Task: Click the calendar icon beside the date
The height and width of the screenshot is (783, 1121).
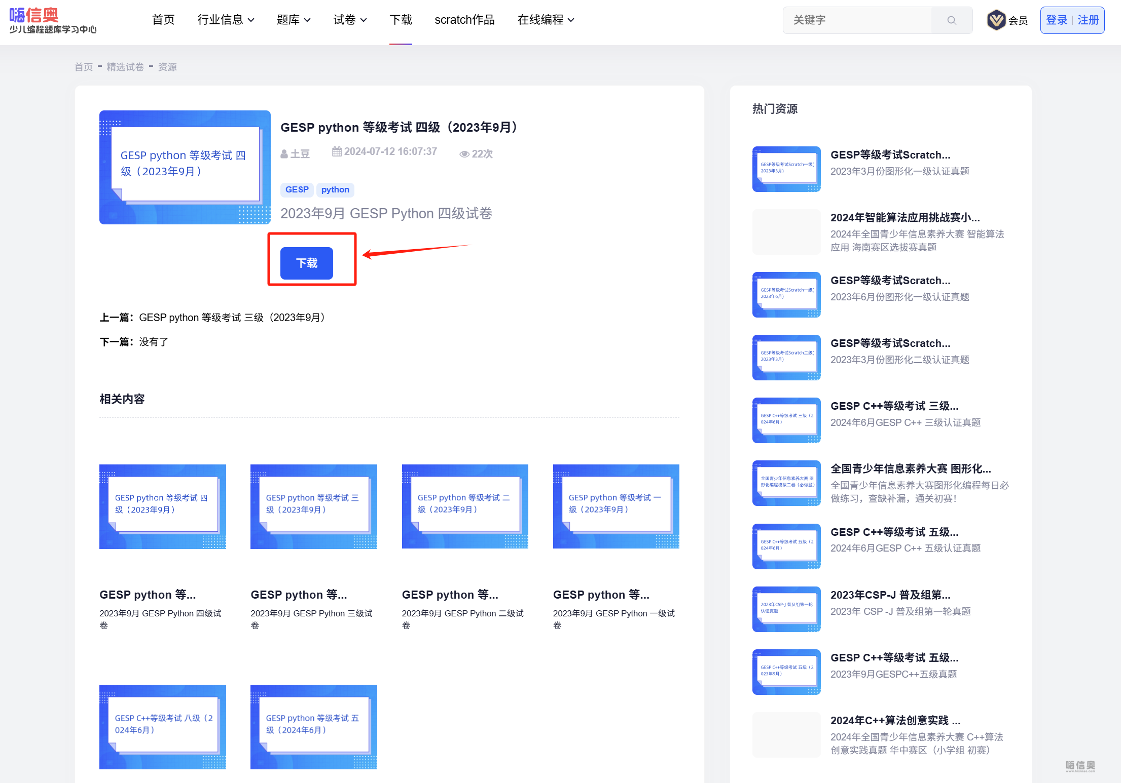Action: click(337, 151)
